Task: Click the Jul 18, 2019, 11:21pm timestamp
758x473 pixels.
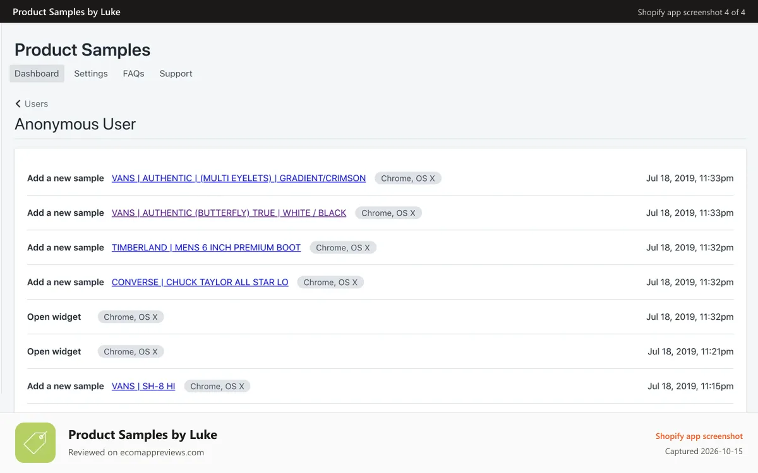Action: click(x=690, y=351)
